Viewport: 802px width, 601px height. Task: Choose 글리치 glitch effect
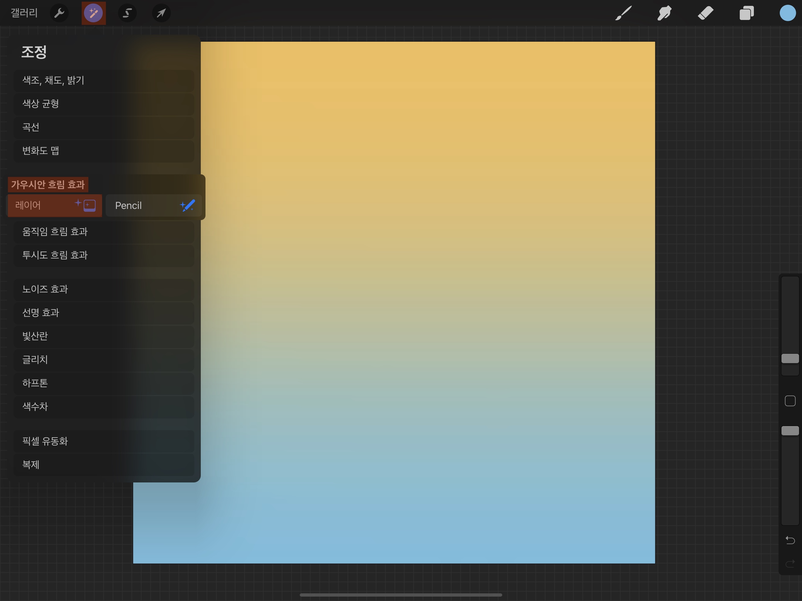104,360
